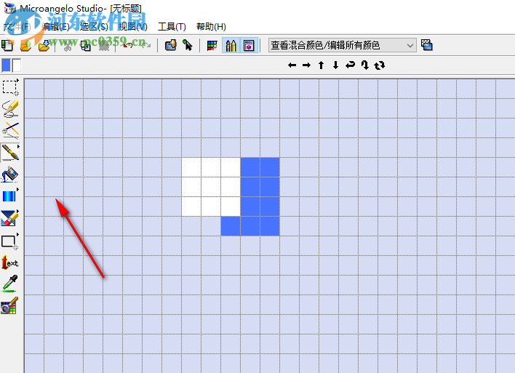Shift image up with up arrow
Image resolution: width=515 pixels, height=373 pixels.
tap(322, 65)
